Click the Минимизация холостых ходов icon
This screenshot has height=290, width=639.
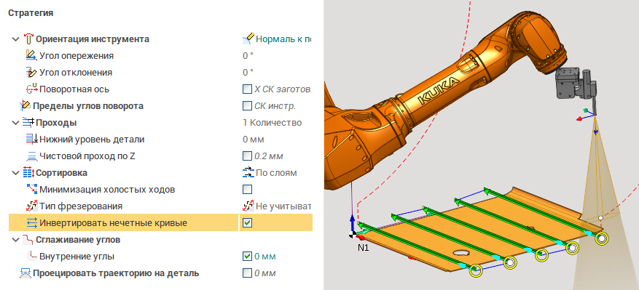pyautogui.click(x=31, y=189)
